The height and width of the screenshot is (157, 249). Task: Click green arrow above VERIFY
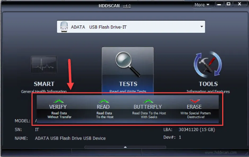tap(59, 101)
